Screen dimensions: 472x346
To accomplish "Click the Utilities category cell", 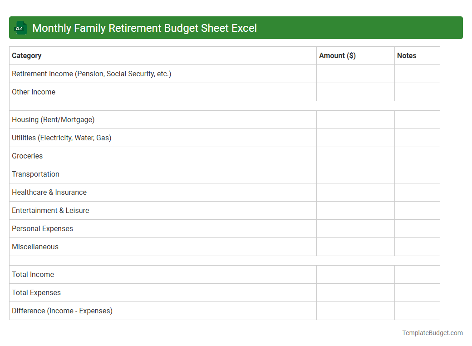I will click(61, 138).
